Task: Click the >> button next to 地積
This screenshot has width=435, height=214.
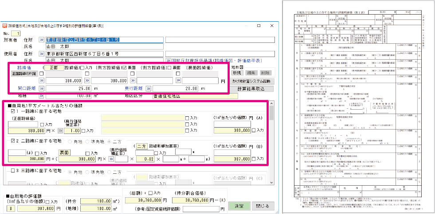Action: coord(42,95)
